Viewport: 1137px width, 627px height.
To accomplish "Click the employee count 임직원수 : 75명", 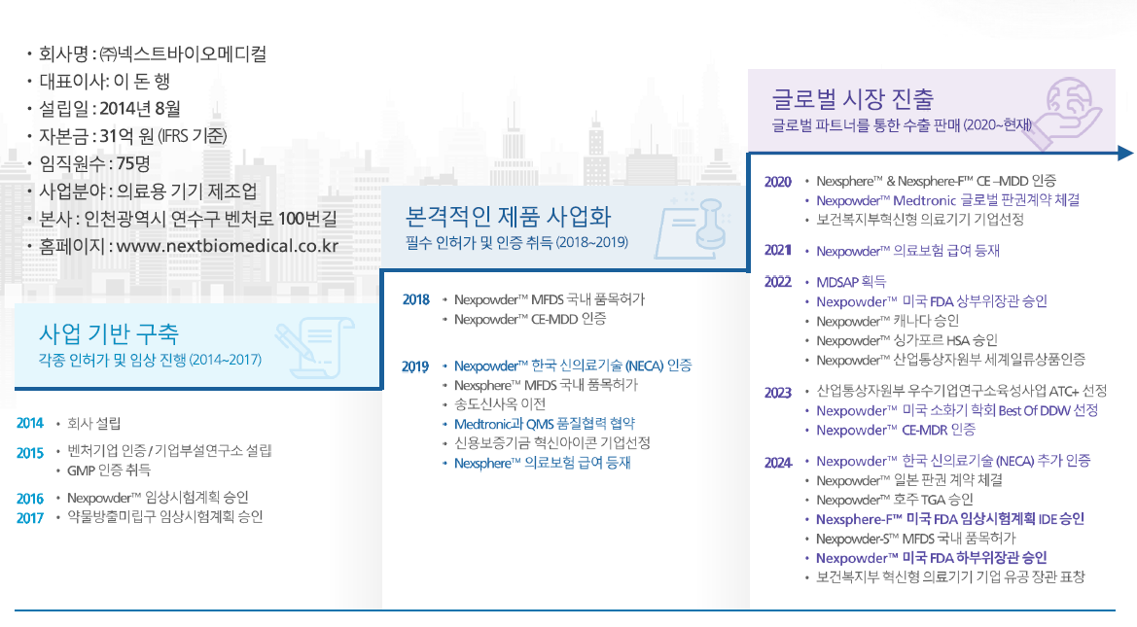I will [94, 164].
